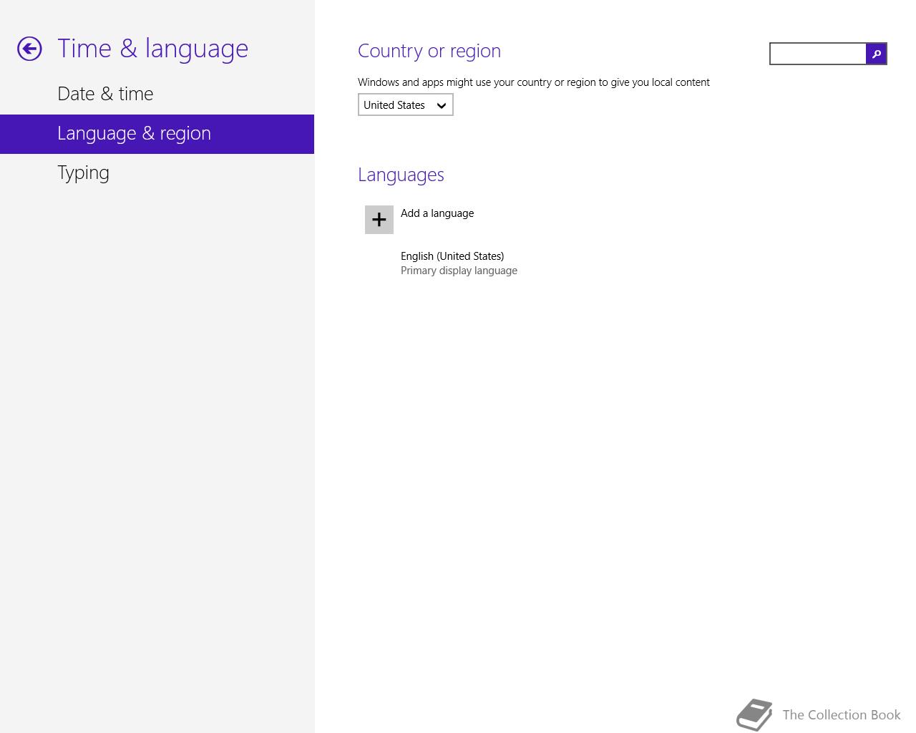
Task: Expand the United States country dropdown
Action: (x=406, y=105)
